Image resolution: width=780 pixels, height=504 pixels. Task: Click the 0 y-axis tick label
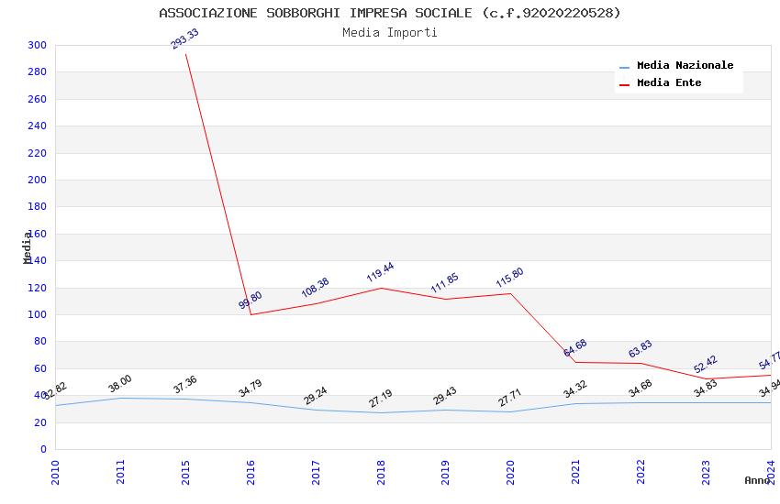click(x=44, y=449)
